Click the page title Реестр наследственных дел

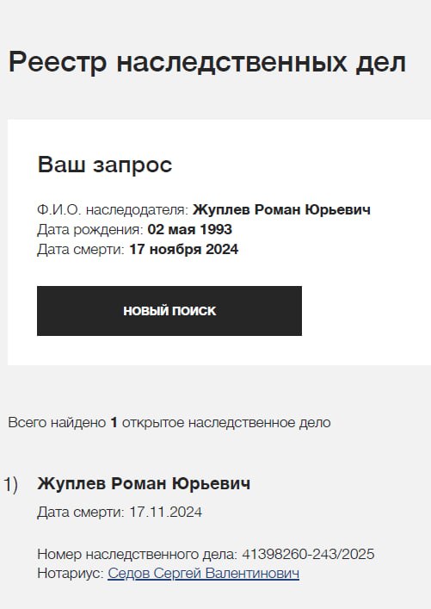coord(207,62)
